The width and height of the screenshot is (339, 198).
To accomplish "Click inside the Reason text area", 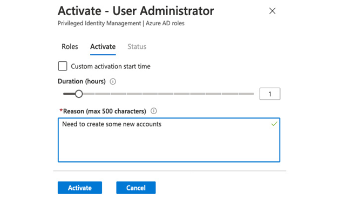I will [169, 140].
